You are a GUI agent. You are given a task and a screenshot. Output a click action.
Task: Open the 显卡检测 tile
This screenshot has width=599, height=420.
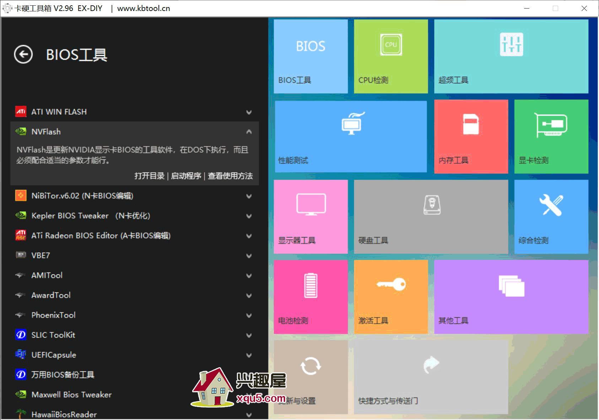[551, 137]
